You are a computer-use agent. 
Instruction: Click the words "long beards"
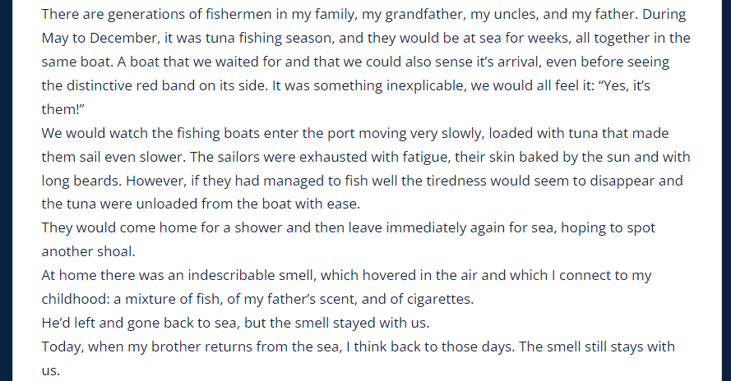81,181
